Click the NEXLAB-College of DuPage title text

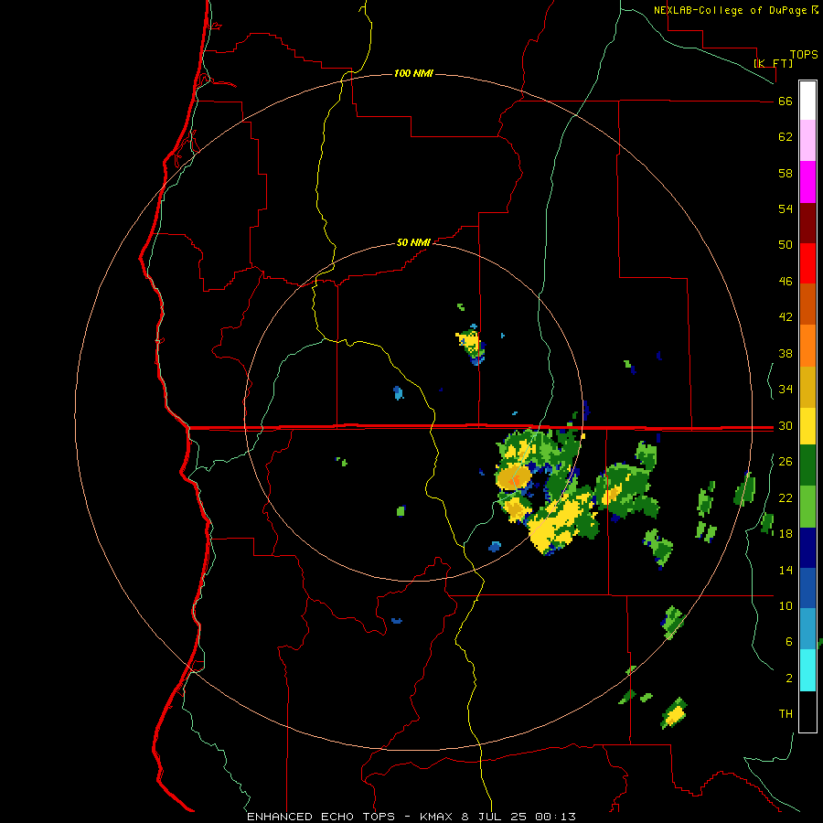pyautogui.click(x=731, y=10)
